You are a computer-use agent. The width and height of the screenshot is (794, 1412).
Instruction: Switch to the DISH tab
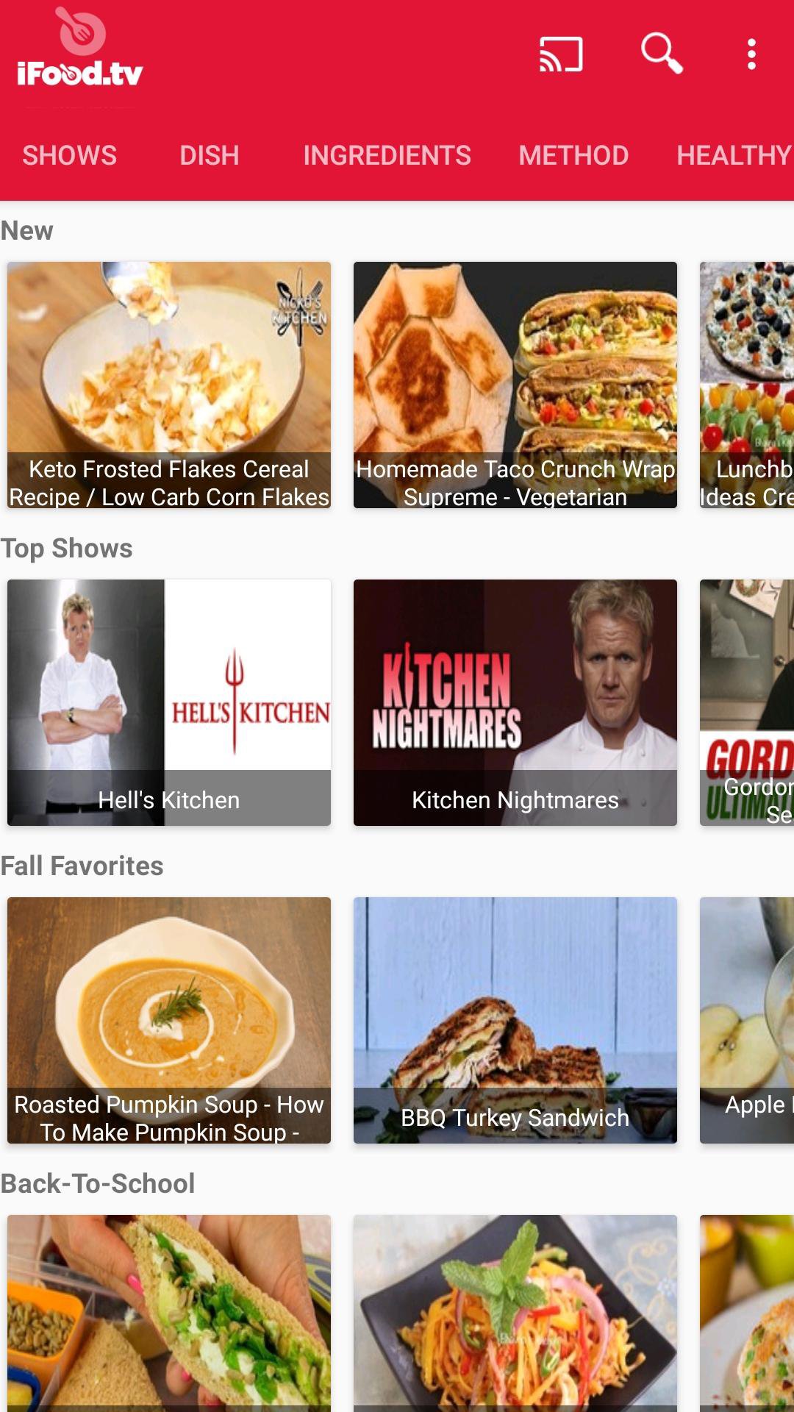[x=210, y=155]
